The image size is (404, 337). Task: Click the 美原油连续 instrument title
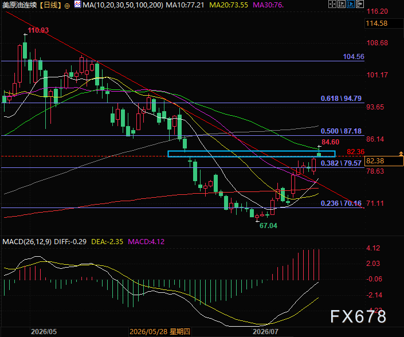pos(19,5)
